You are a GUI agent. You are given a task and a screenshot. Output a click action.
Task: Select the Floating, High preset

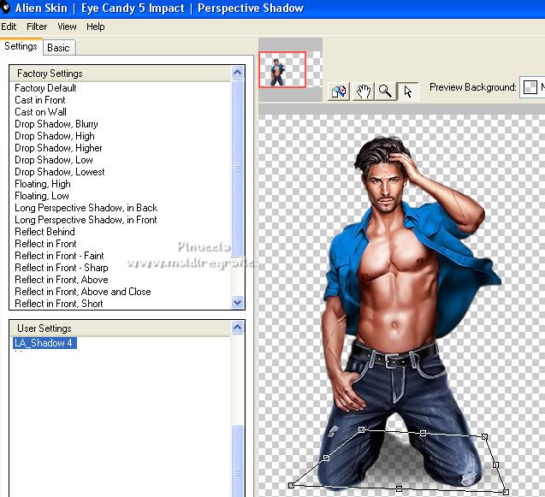pyautogui.click(x=43, y=184)
